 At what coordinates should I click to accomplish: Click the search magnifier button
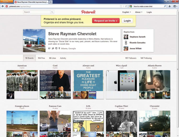point(52,12)
